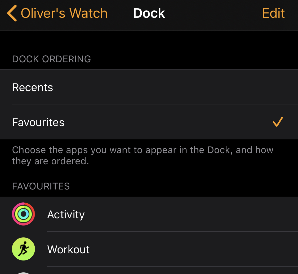Tap the dock description text

pyautogui.click(x=143, y=155)
